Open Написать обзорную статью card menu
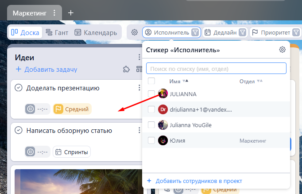This screenshot has height=194, width=302. pos(139,130)
